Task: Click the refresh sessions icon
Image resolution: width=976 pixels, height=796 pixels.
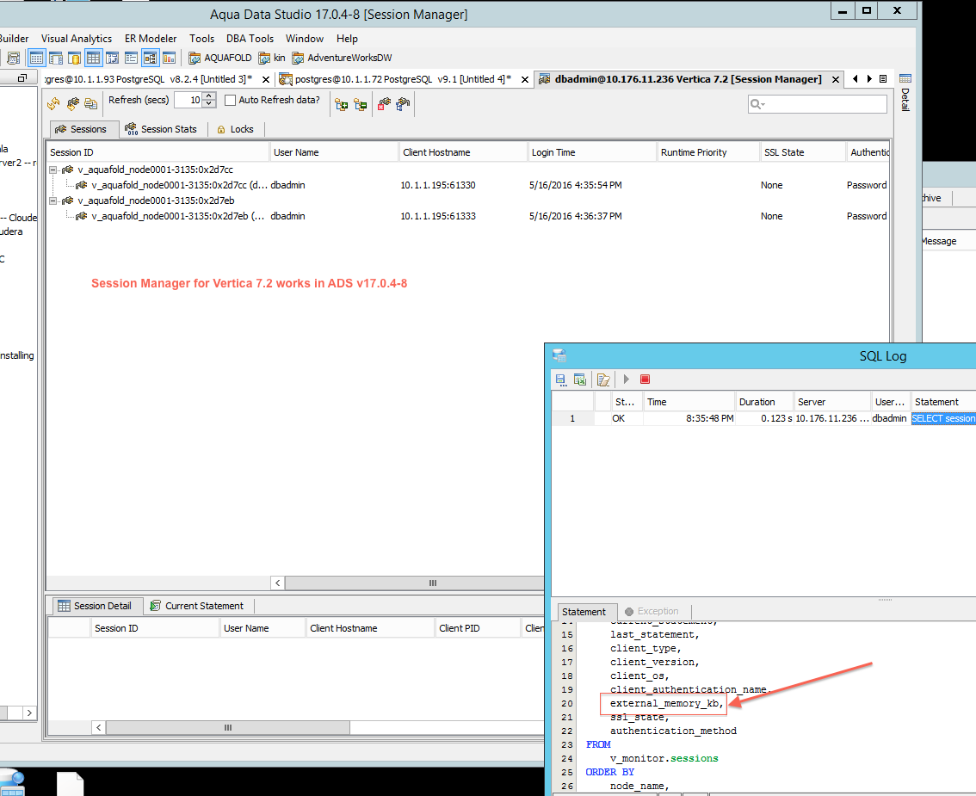Action: 53,104
